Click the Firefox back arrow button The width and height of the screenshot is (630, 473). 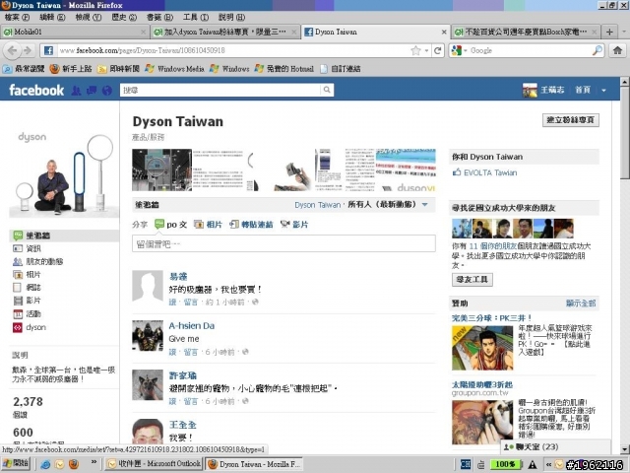click(x=12, y=50)
